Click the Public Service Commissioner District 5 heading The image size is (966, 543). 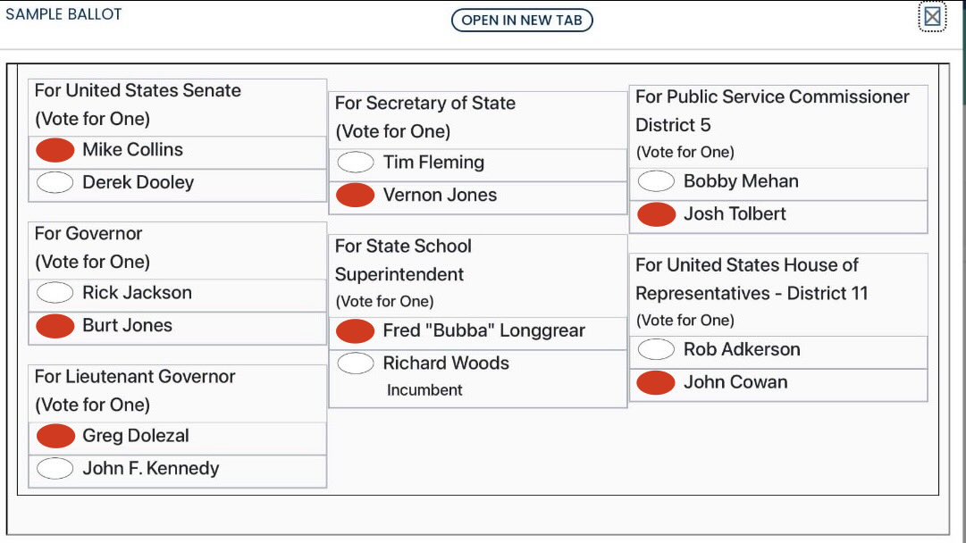[x=773, y=111]
